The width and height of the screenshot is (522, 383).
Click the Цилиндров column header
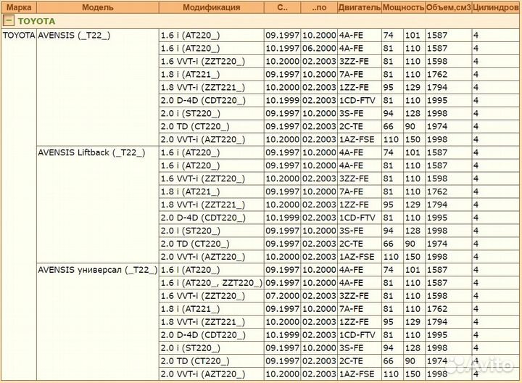click(496, 7)
